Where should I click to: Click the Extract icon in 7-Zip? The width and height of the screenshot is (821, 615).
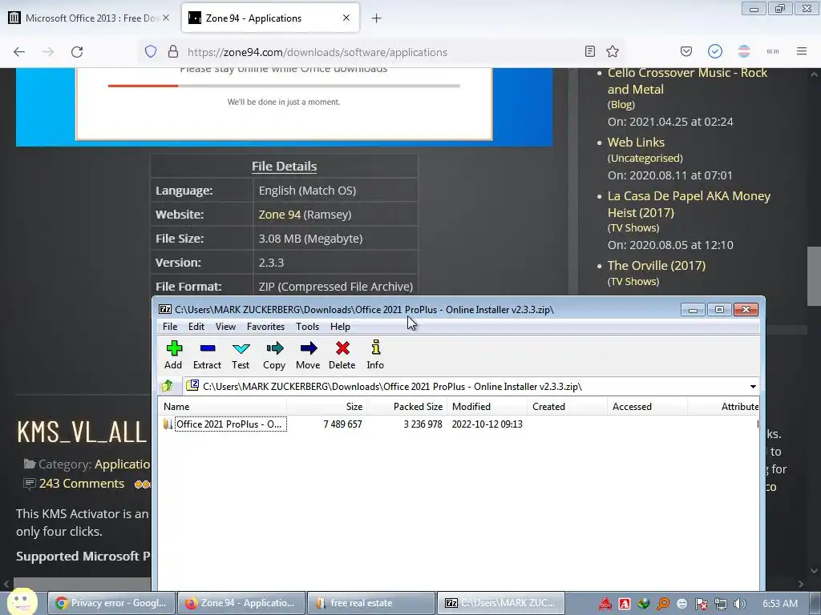tap(208, 349)
